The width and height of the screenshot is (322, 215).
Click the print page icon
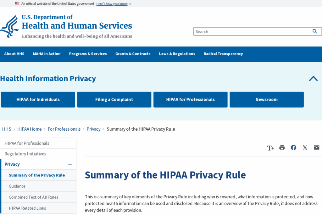pos(282,148)
